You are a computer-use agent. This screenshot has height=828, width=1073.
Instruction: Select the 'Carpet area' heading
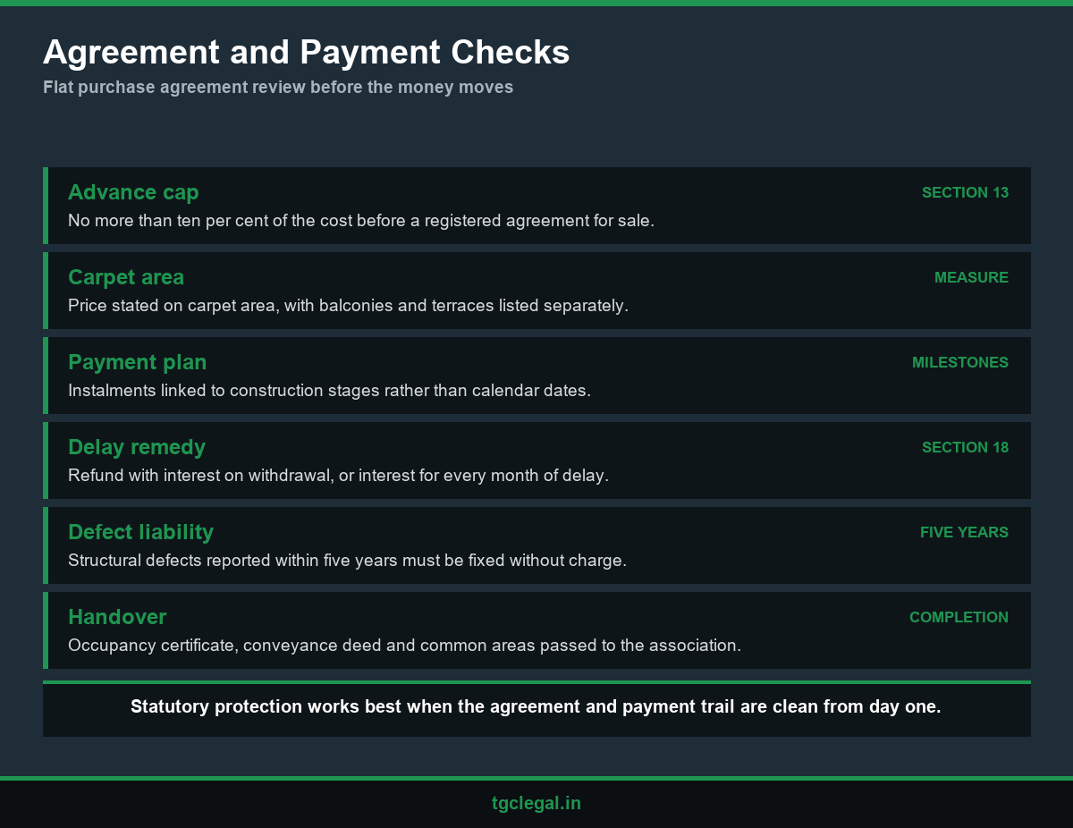click(x=126, y=277)
